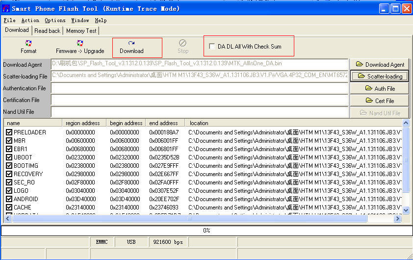Open the File menu
The height and width of the screenshot is (260, 413).
point(9,20)
